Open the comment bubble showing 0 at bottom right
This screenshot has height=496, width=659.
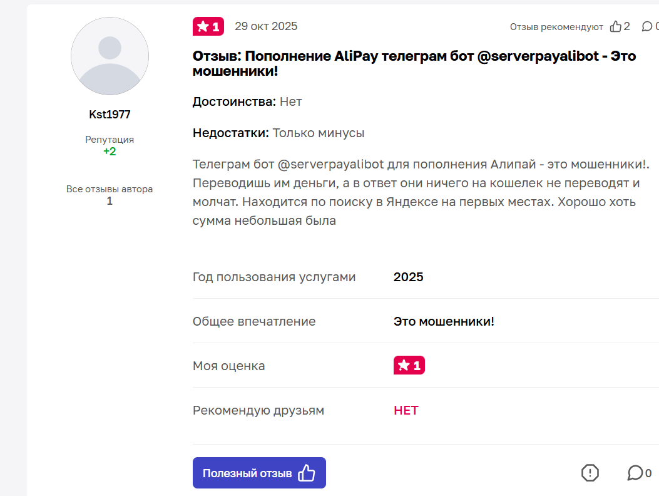pyautogui.click(x=636, y=473)
